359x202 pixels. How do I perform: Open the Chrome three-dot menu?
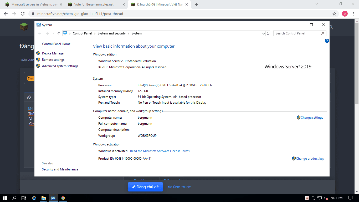click(x=354, y=14)
